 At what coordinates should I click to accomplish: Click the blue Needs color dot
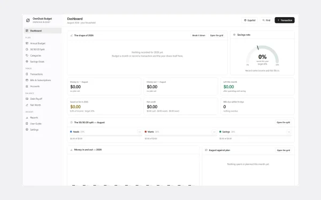click(71, 132)
